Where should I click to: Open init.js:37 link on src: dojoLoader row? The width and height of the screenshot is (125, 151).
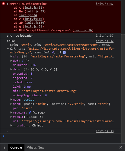105,36
